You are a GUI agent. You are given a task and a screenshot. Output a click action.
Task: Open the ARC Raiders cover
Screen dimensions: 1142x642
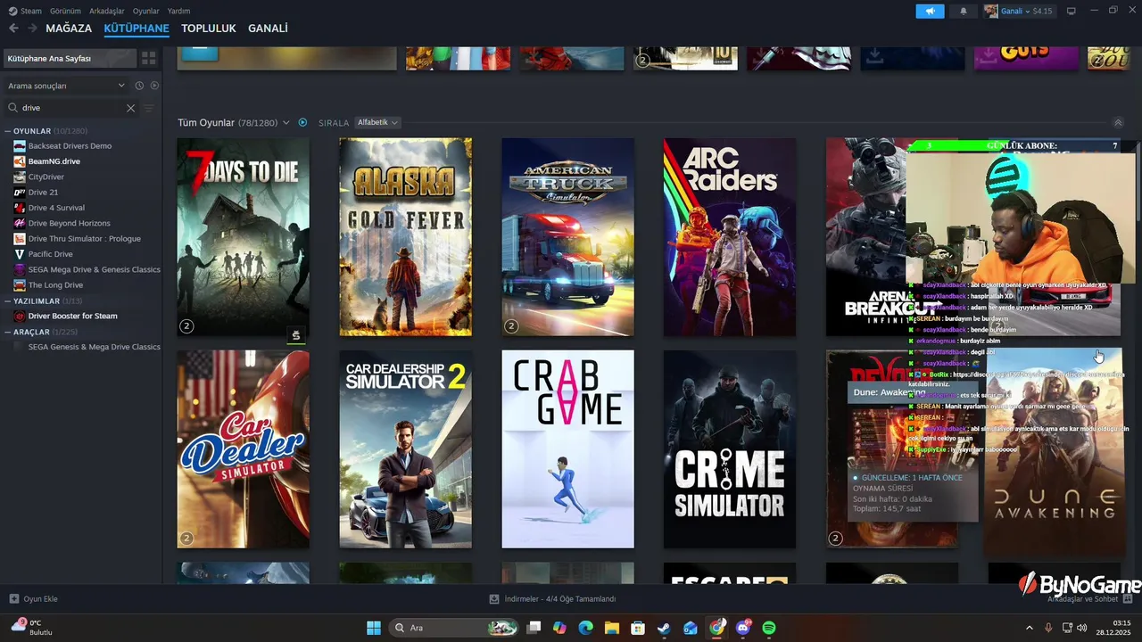click(730, 237)
